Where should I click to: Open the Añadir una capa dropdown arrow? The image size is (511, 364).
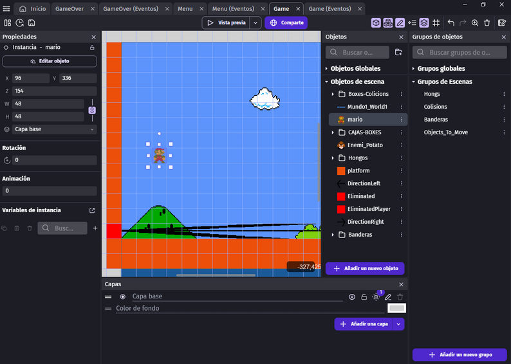point(398,324)
